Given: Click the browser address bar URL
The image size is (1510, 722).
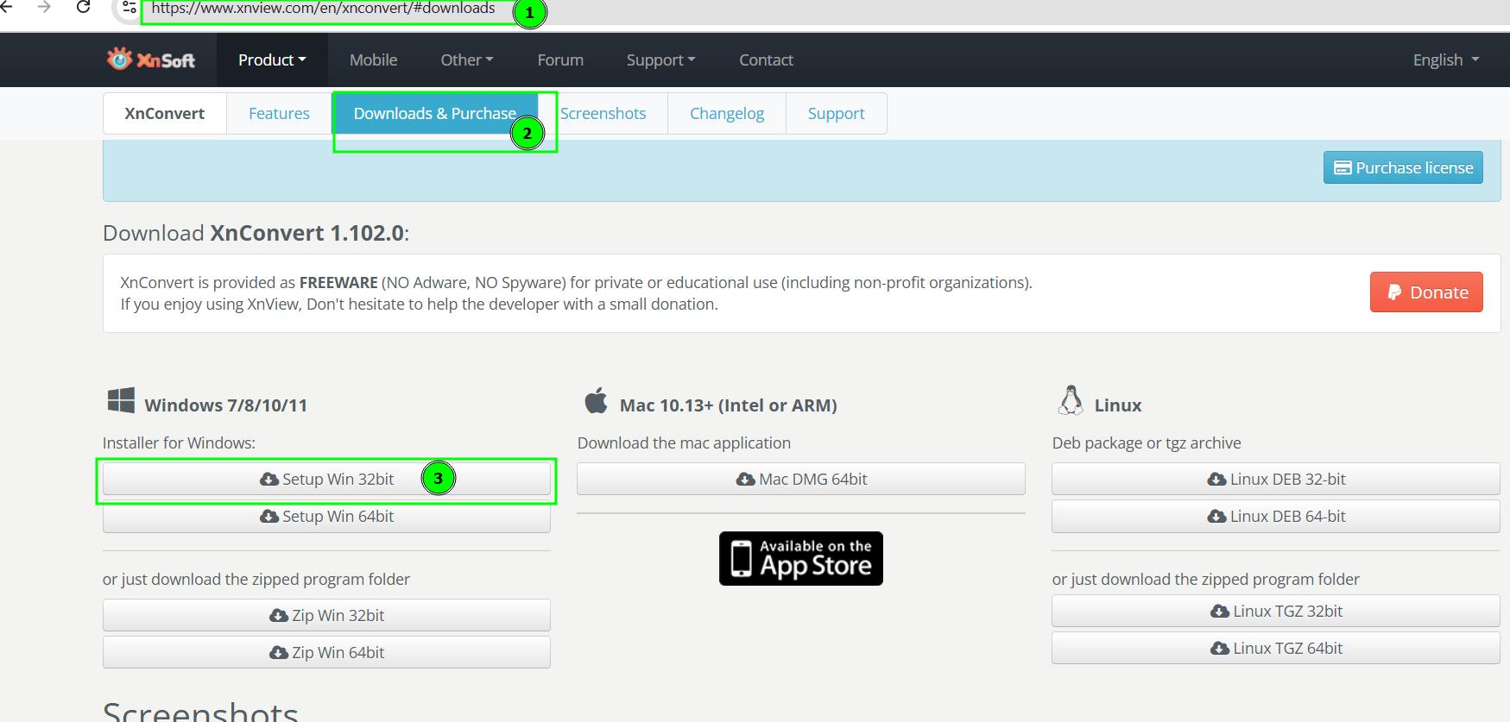Looking at the screenshot, I should pos(323,9).
